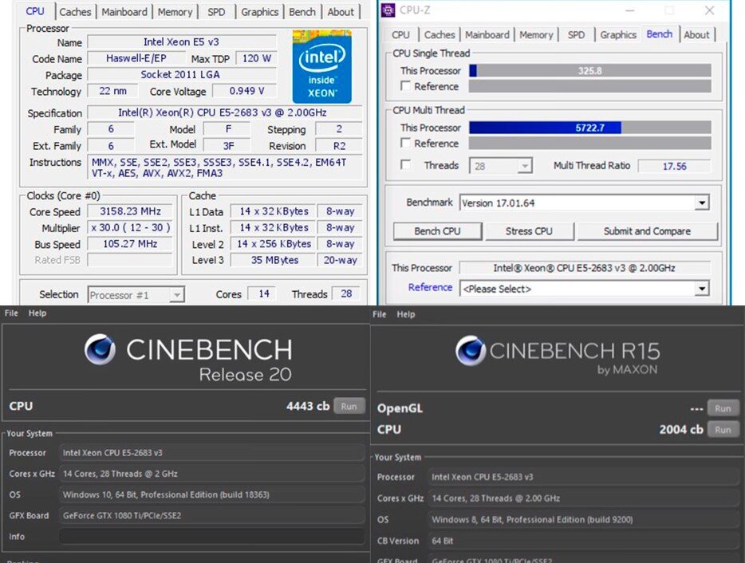Select Memory tab in right CPU-Z window
Screen dimensions: 745x563
tap(536, 34)
